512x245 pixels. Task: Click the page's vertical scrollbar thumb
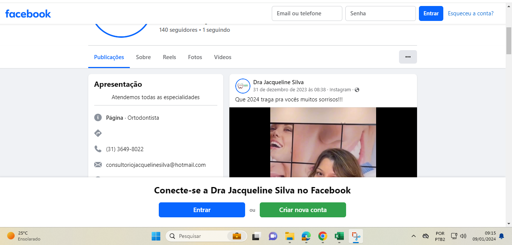click(x=509, y=41)
